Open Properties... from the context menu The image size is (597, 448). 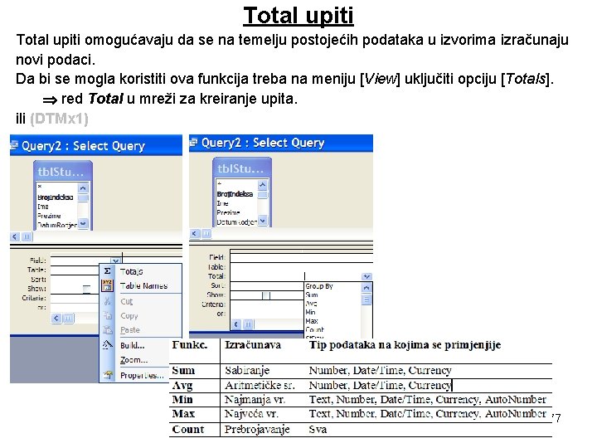[x=142, y=375]
